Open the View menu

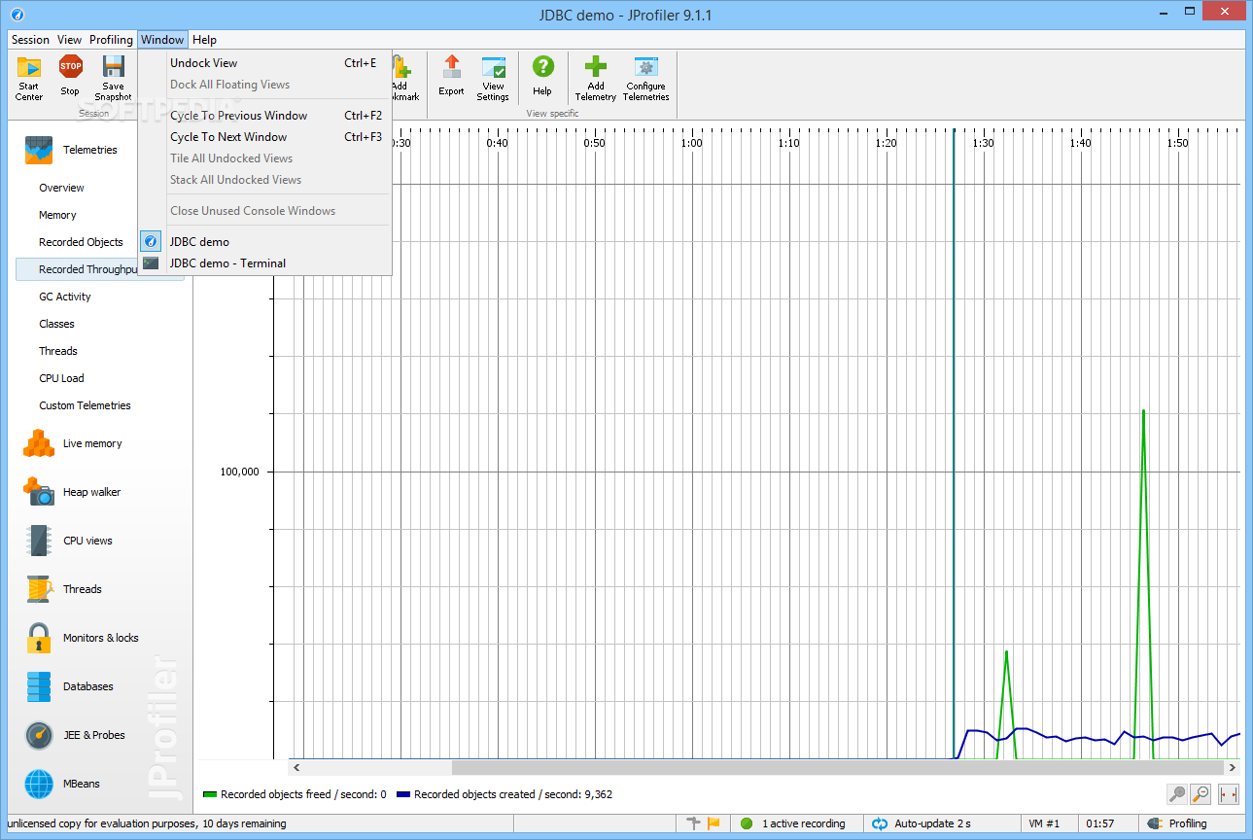(69, 40)
